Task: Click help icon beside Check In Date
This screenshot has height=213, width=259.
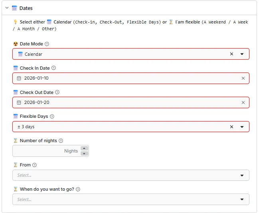Action: [54, 68]
